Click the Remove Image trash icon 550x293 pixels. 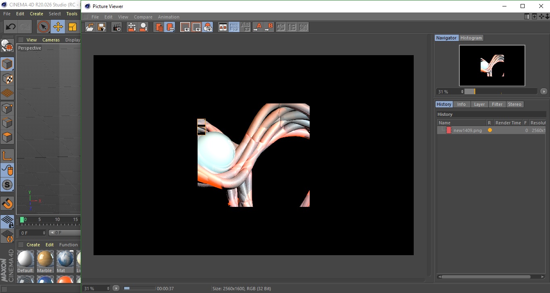coord(159,27)
